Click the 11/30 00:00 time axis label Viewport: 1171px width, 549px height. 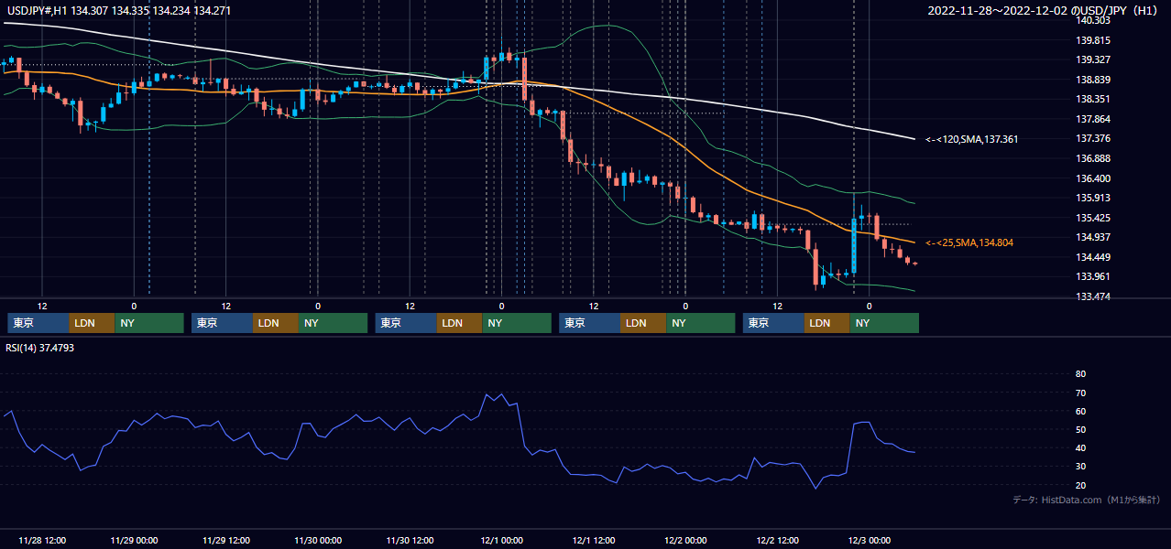(x=318, y=540)
